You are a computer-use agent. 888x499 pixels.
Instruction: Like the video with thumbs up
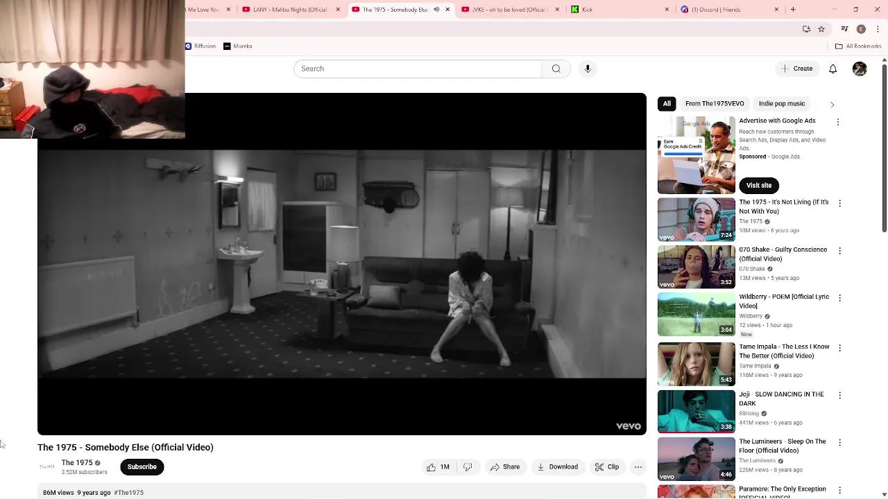(438, 467)
